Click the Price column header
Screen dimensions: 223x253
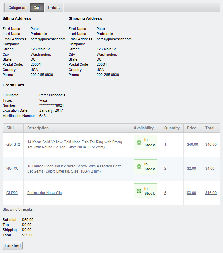[192, 128]
